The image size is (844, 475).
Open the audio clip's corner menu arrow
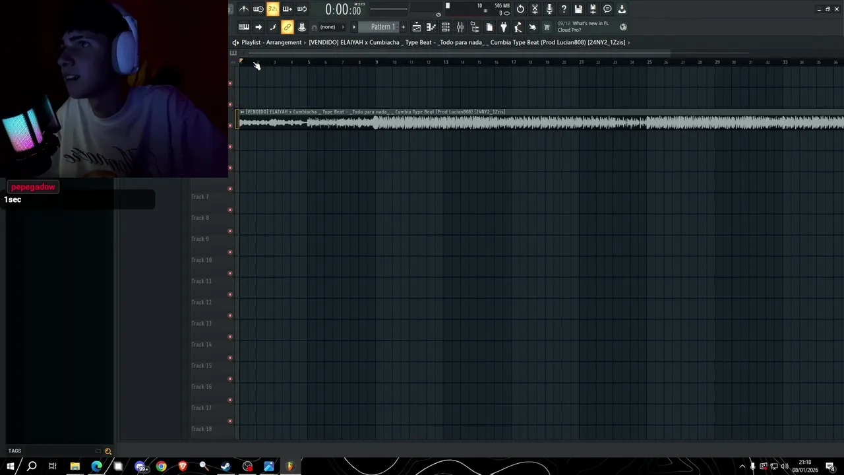pos(242,112)
